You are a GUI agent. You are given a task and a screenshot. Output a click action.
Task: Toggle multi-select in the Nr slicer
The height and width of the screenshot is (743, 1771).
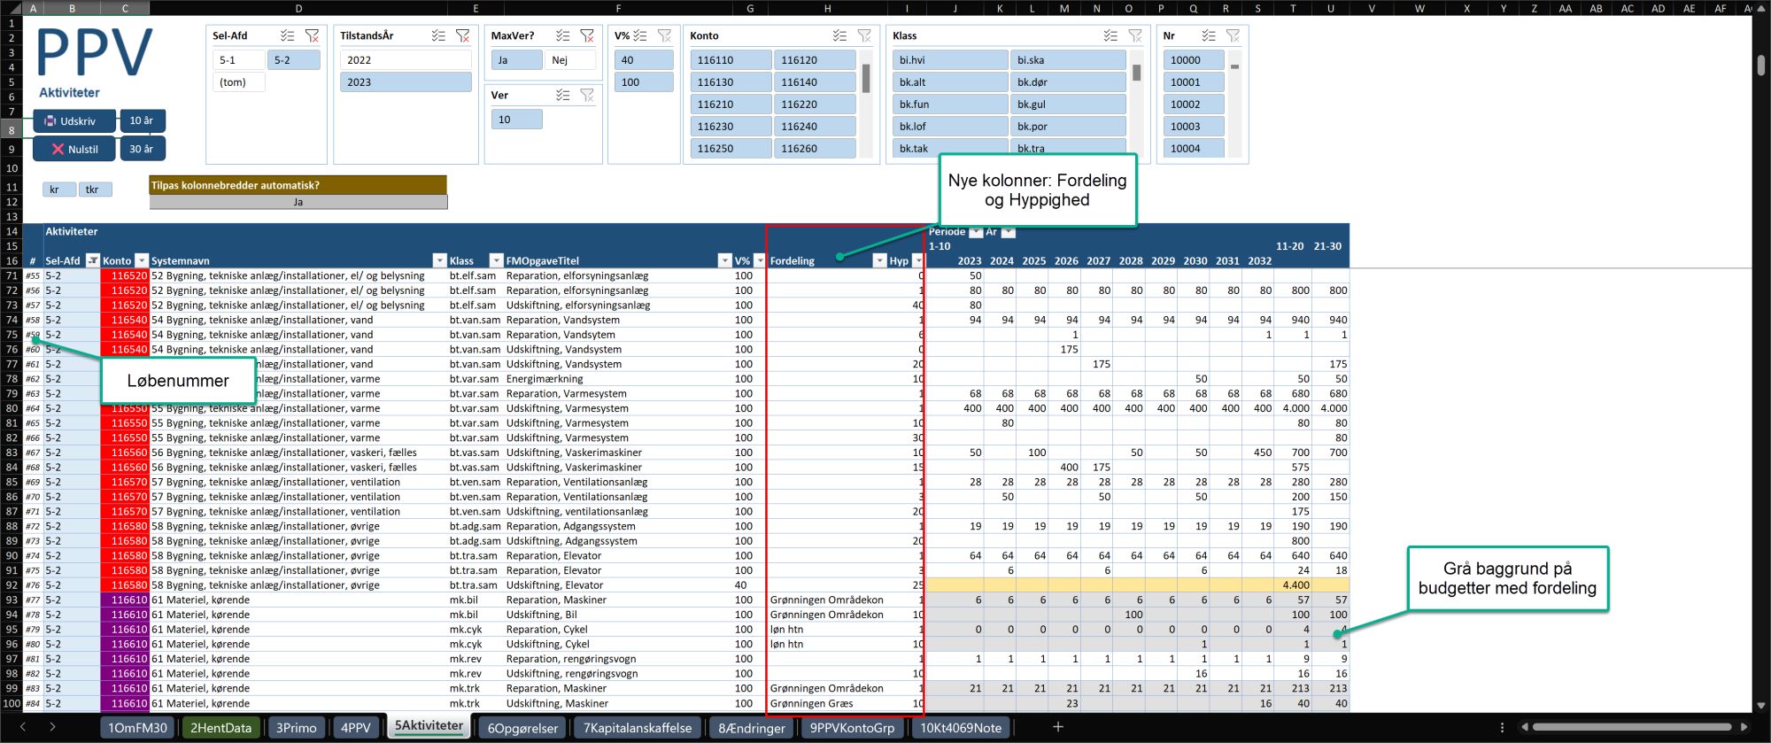coord(1209,35)
